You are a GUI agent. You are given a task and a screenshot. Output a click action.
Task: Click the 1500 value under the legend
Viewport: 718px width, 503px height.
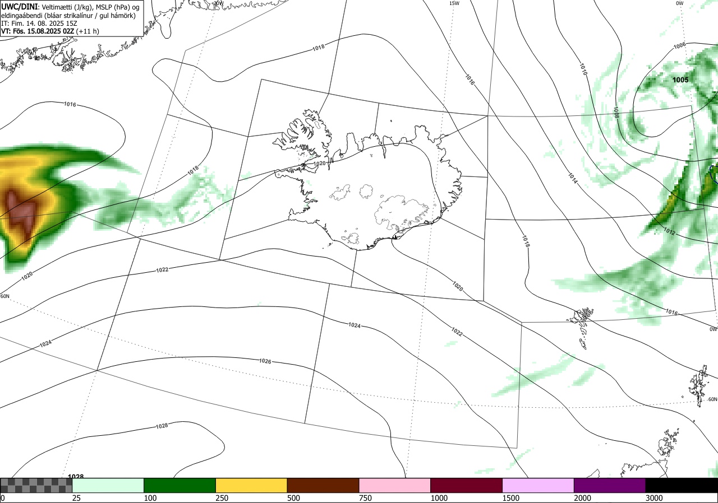tap(511, 498)
